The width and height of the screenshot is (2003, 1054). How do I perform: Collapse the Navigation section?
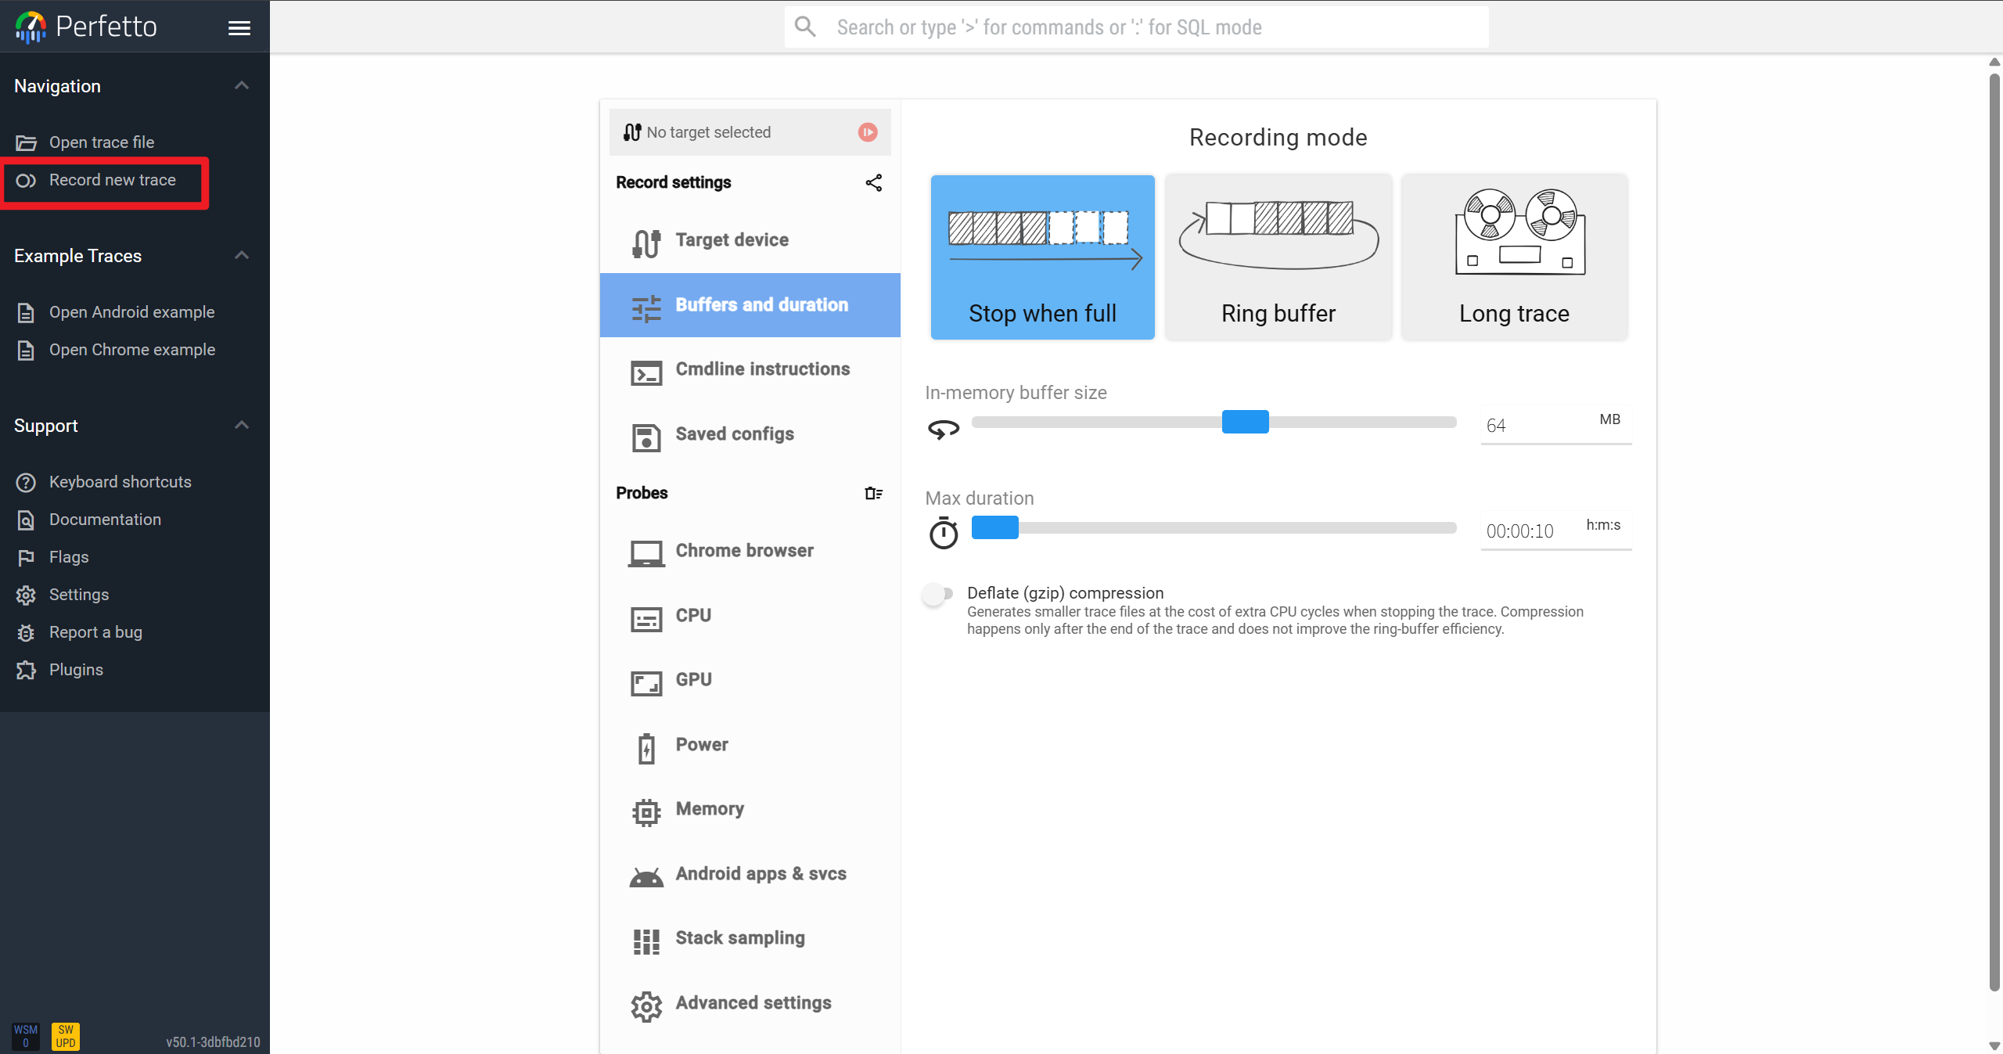coord(242,85)
